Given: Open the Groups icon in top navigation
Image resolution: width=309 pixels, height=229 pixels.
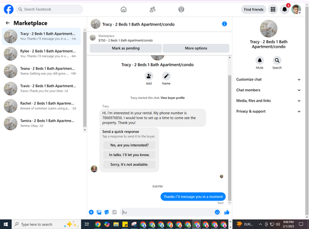Looking at the screenshot, I should [181, 9].
